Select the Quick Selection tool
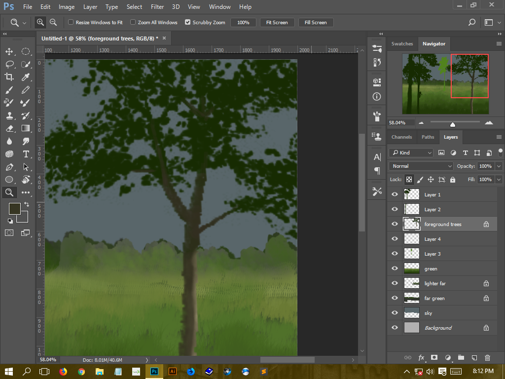The image size is (505, 379). tap(26, 64)
